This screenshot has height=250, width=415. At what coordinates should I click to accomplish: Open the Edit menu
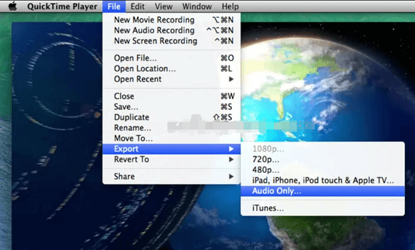coord(137,7)
